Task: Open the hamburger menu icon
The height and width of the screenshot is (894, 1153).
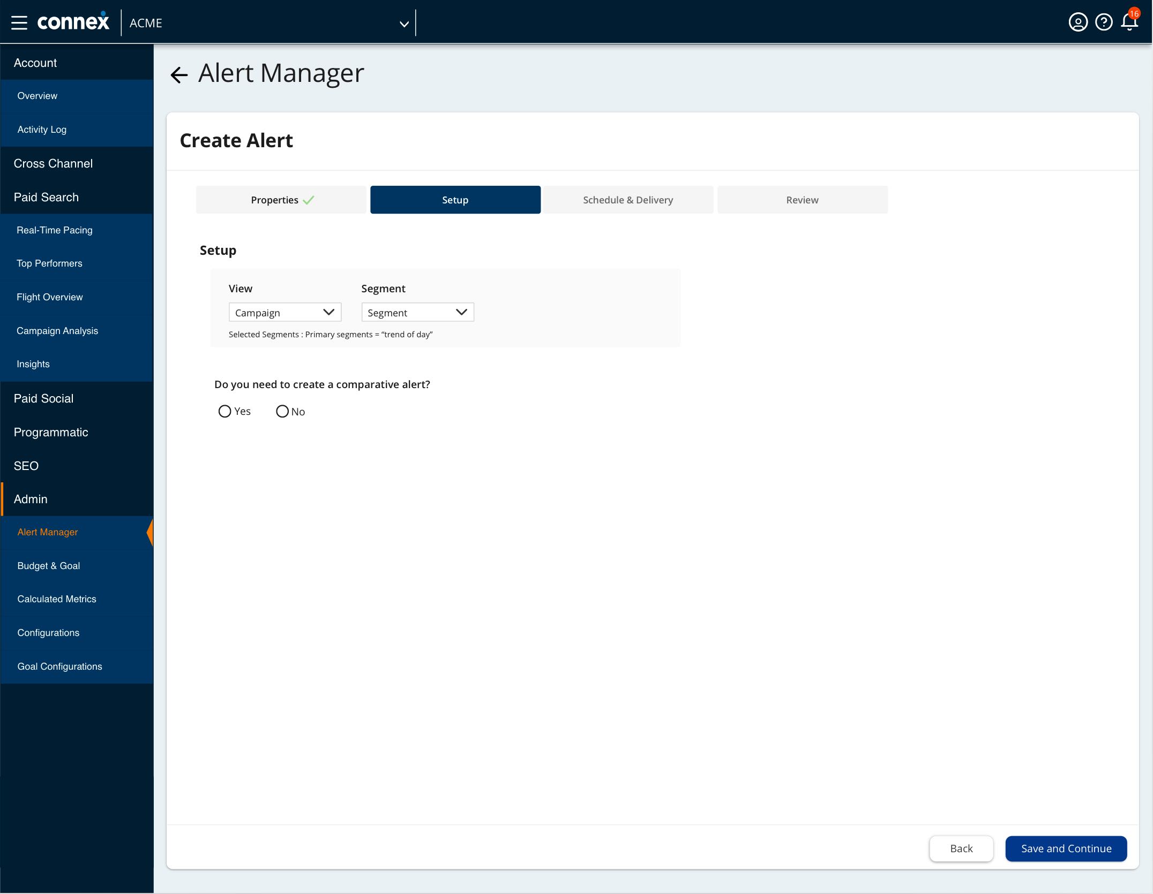Action: coord(19,22)
